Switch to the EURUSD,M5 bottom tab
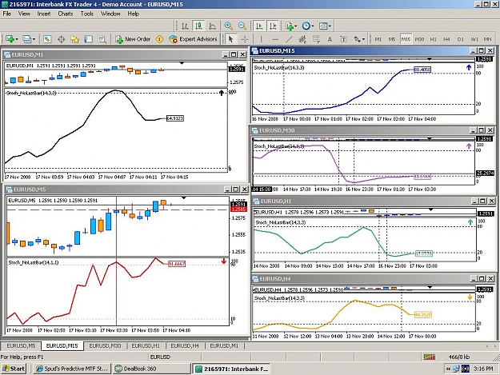This screenshot has width=500, height=375. coord(21,346)
